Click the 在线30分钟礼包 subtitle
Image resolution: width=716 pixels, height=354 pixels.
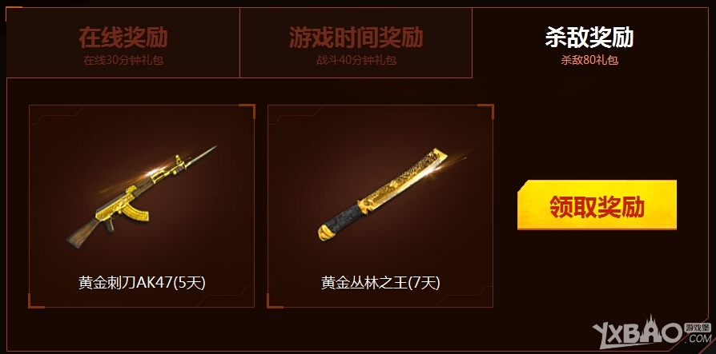point(123,60)
